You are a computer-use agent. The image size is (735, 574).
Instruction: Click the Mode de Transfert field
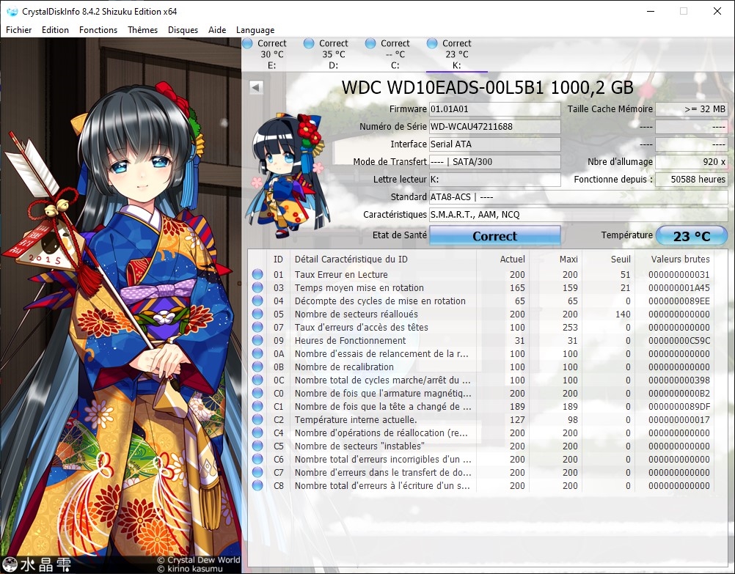[x=495, y=162]
